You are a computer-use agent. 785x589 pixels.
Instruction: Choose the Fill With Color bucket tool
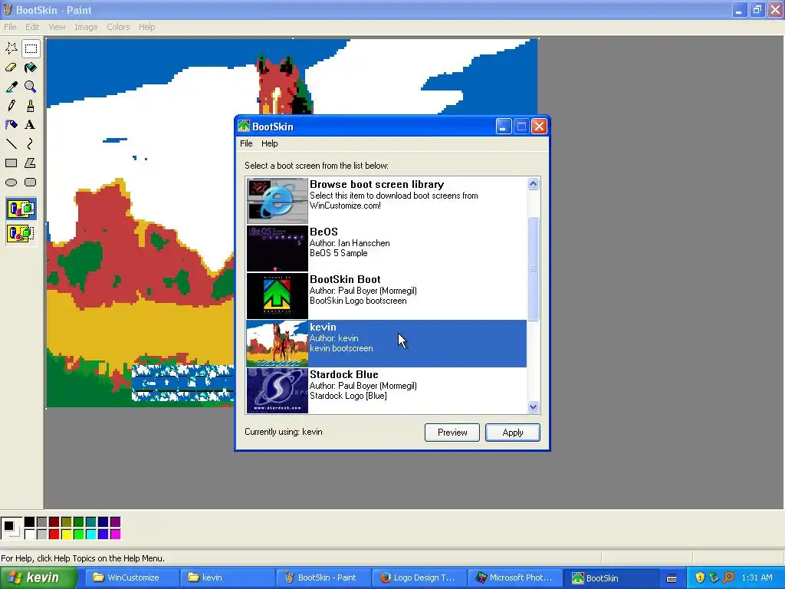tap(31, 67)
